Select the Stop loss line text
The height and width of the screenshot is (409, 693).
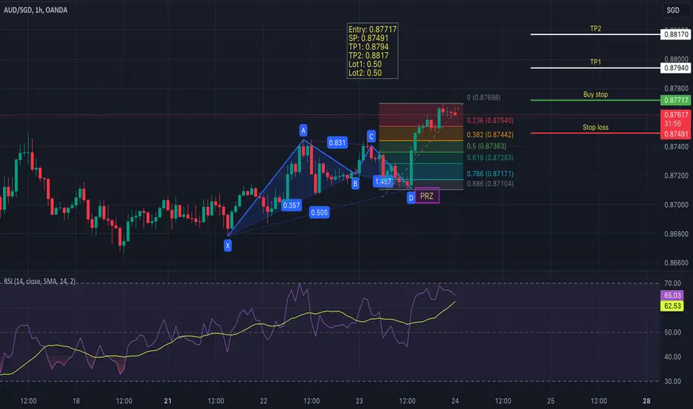tap(596, 127)
